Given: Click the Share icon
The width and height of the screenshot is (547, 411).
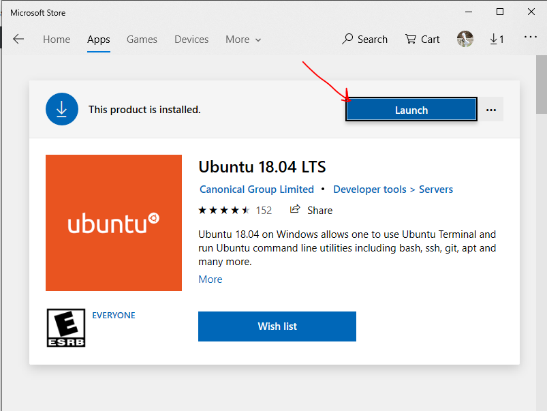Looking at the screenshot, I should coord(295,209).
